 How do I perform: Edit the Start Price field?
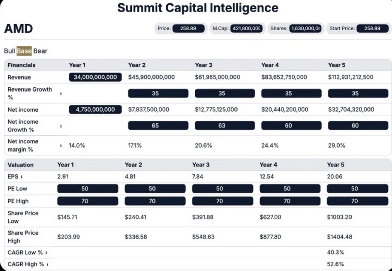click(x=372, y=28)
